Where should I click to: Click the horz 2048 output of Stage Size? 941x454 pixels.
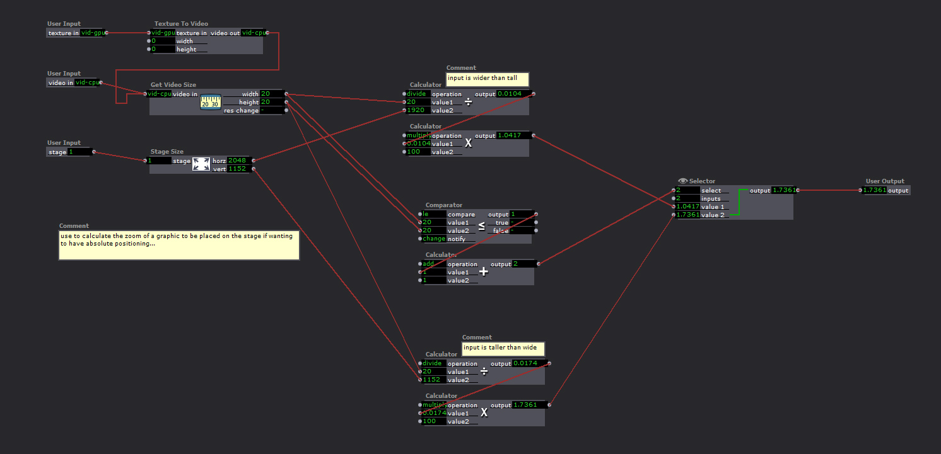239,161
